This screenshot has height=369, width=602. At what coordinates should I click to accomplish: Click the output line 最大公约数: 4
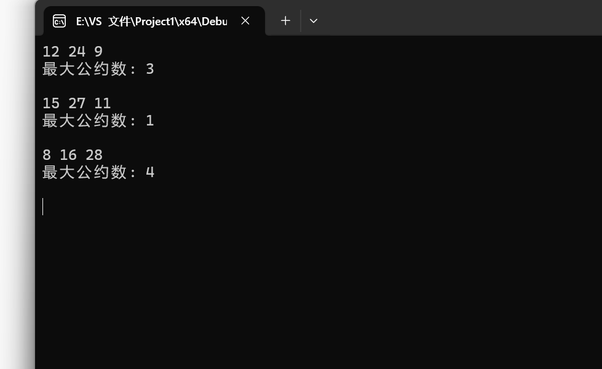pyautogui.click(x=98, y=172)
